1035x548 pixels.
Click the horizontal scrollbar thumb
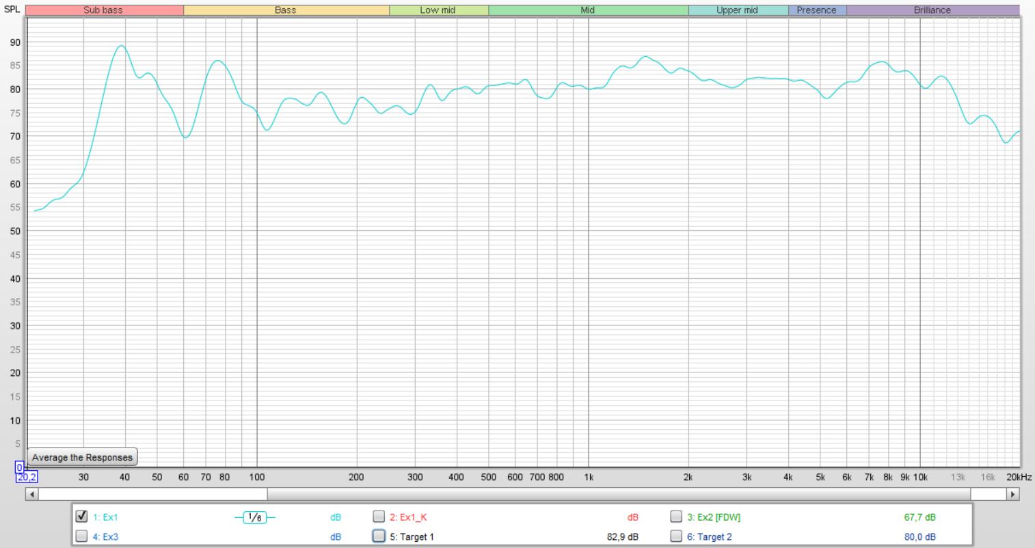tap(619, 493)
